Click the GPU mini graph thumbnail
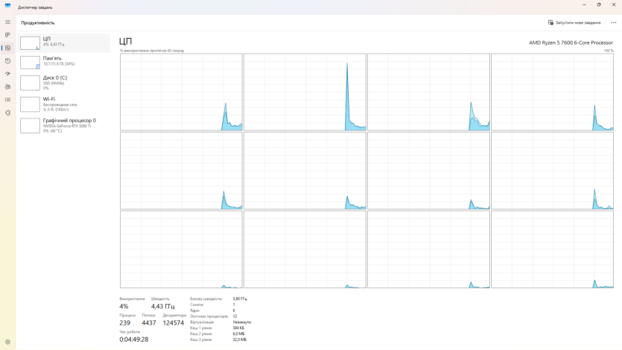This screenshot has width=622, height=350. click(30, 126)
